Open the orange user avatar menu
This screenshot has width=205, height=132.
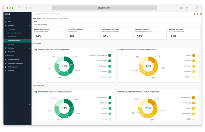coord(200,14)
